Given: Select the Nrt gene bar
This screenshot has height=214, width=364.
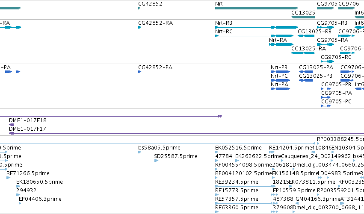Looking at the screenshot, I should pyautogui.click(x=257, y=8).
